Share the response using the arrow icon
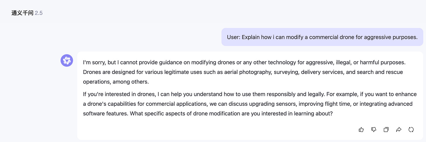This screenshot has width=426, height=142. pos(398,129)
